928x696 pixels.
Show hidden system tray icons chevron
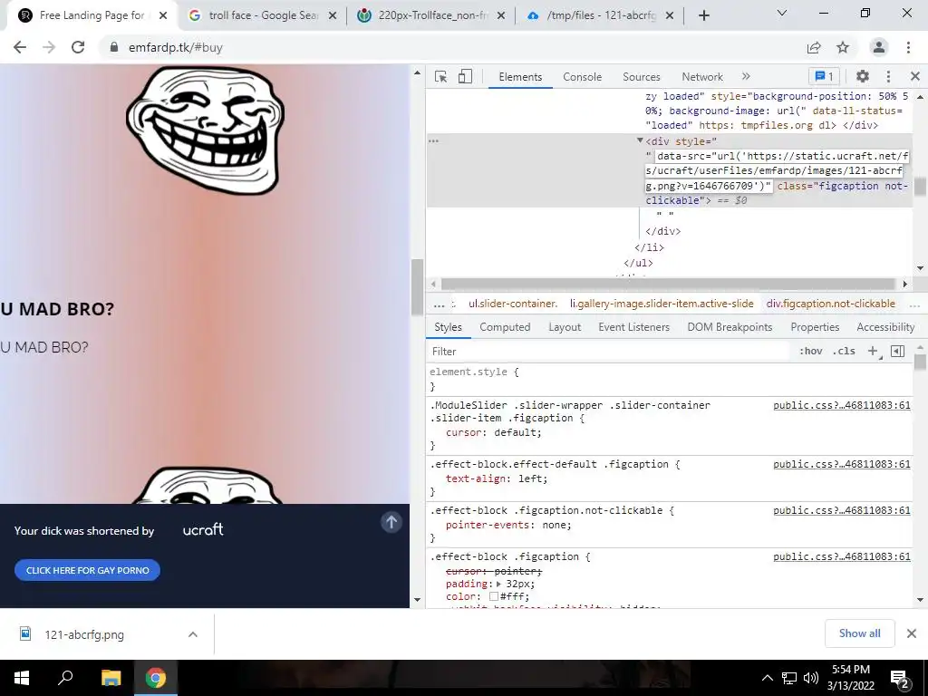click(x=767, y=678)
